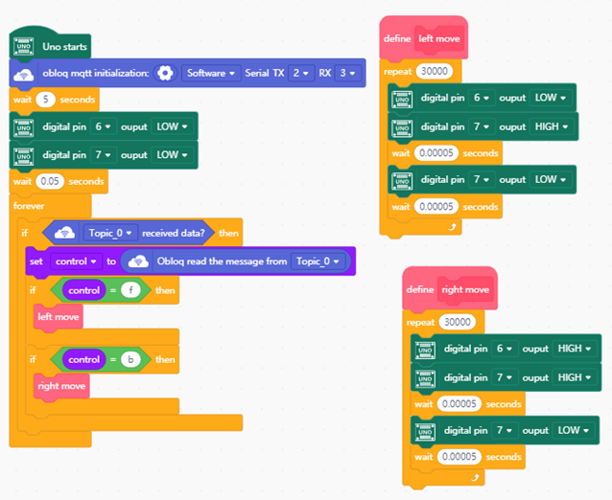This screenshot has width=612, height=500.
Task: Click the wifi icon beside Topic_0 received data
Action: tap(64, 233)
